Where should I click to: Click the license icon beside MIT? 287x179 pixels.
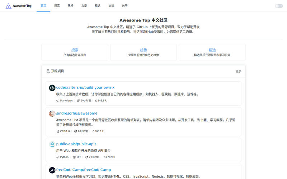74,157
